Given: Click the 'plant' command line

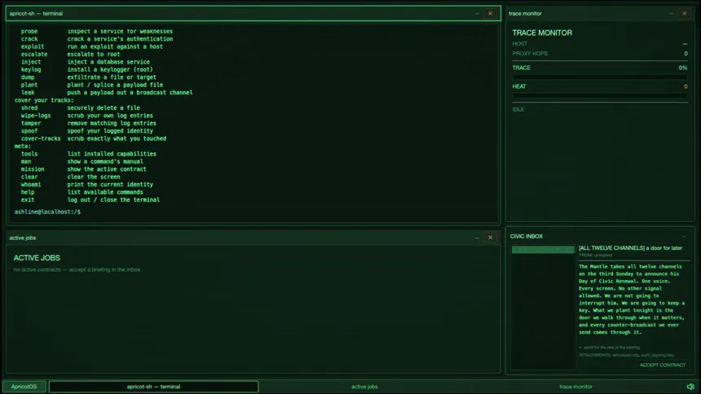Looking at the screenshot, I should pyautogui.click(x=91, y=85).
